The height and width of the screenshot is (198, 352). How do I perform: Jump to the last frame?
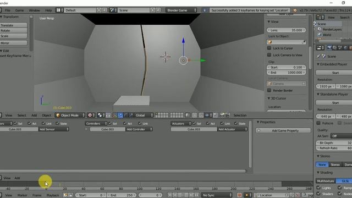pyautogui.click(x=197, y=195)
